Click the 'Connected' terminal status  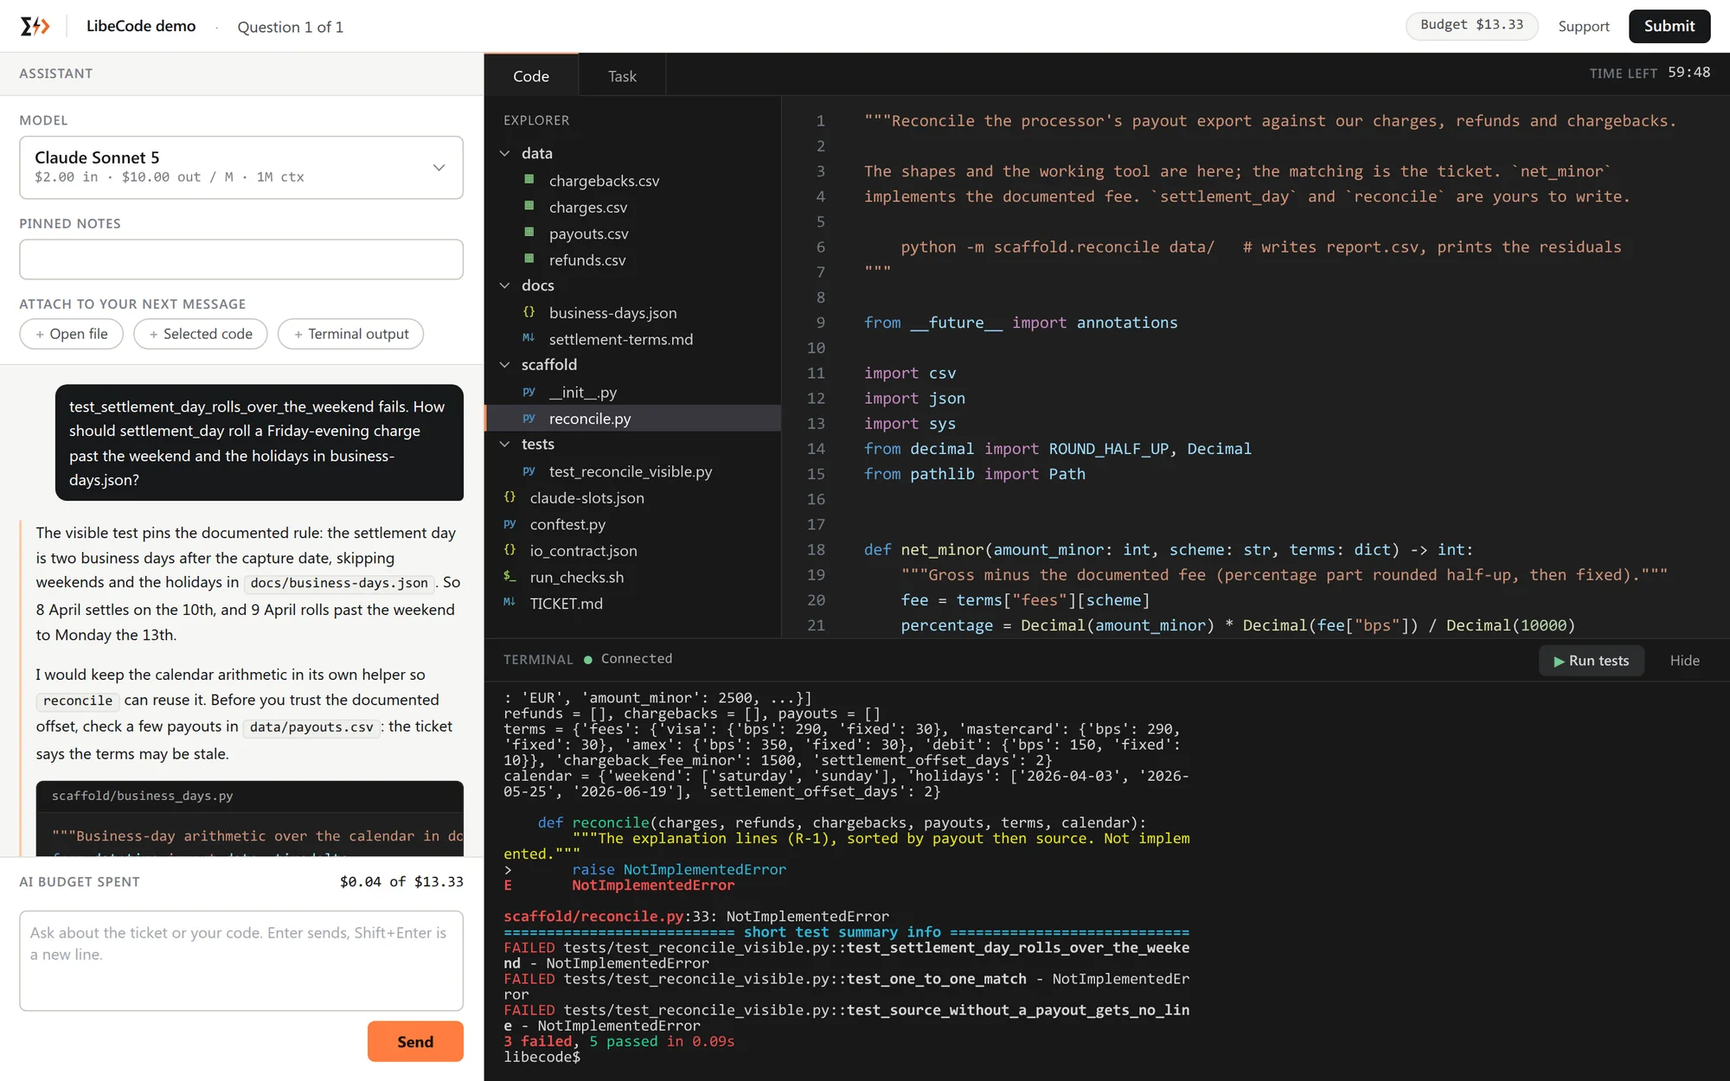pyautogui.click(x=637, y=659)
